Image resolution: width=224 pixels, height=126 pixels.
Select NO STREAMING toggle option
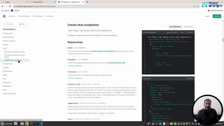pos(175,27)
